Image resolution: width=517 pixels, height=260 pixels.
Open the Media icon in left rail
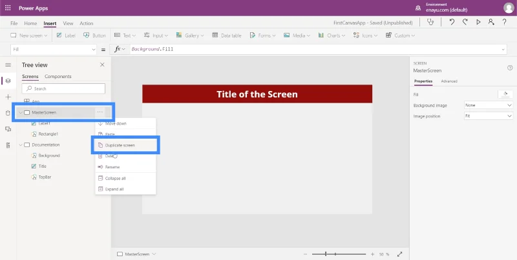pyautogui.click(x=8, y=129)
